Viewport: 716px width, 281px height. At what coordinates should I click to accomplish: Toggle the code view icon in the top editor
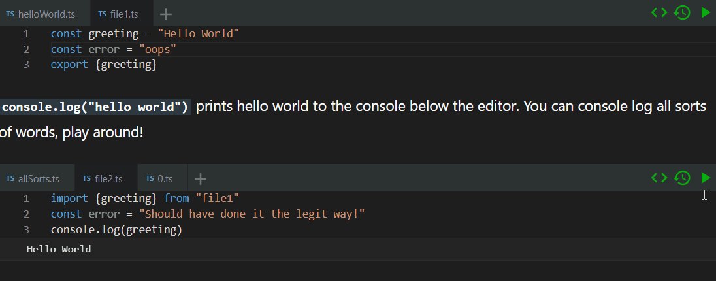click(659, 13)
